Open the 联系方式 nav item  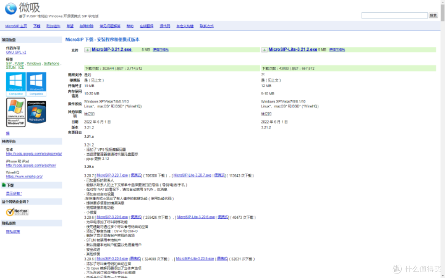click(x=206, y=26)
